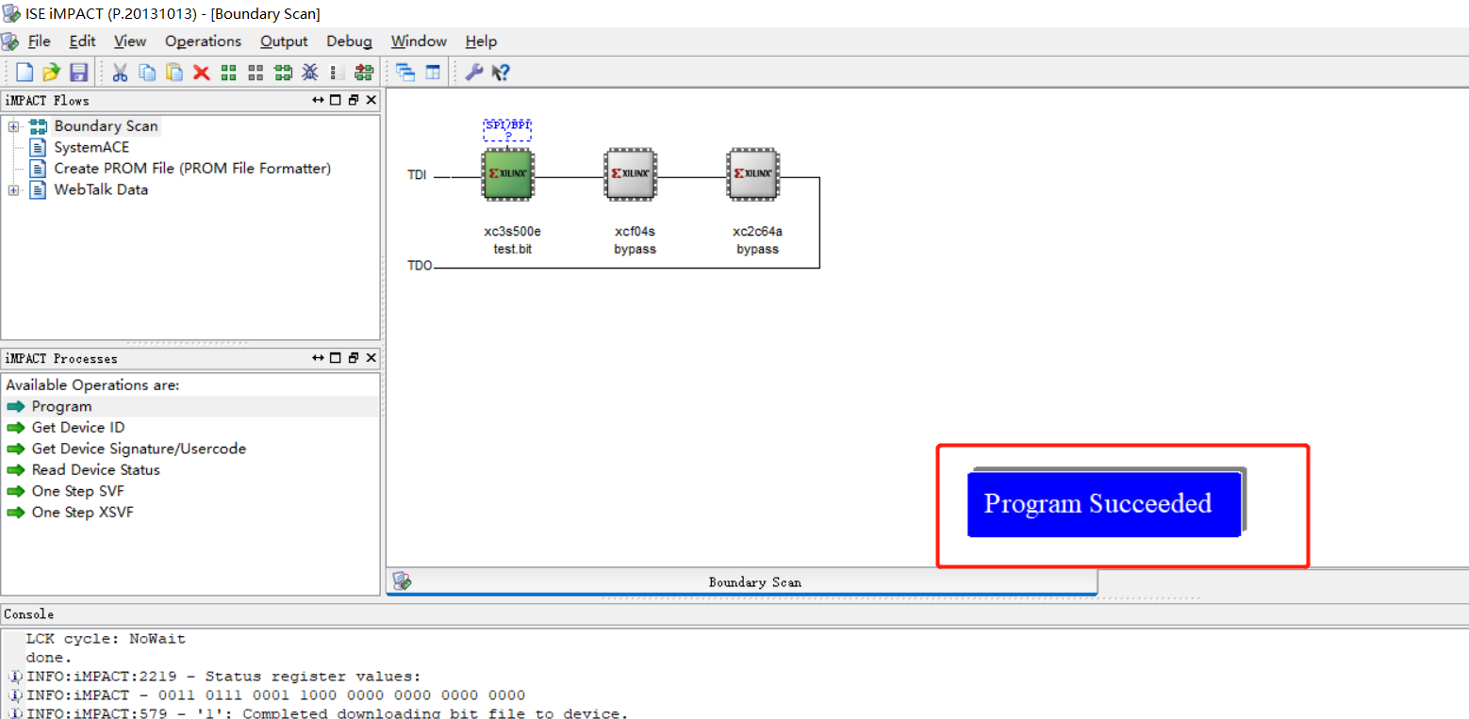1469x719 pixels.
Task: Click the bypass label under xc2c64a
Action: click(758, 250)
